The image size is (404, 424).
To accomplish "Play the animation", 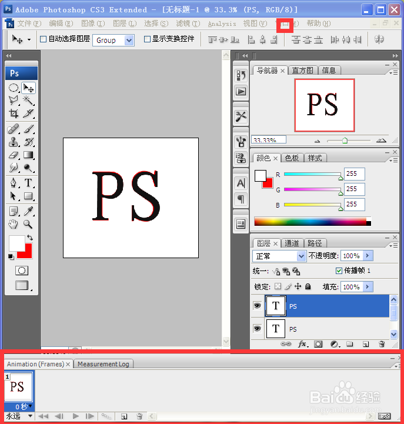I will coord(76,416).
